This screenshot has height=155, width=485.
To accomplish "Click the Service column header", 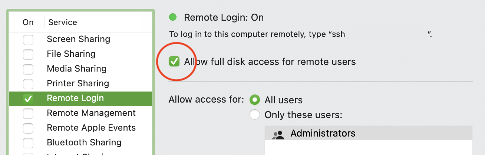I will (x=63, y=23).
